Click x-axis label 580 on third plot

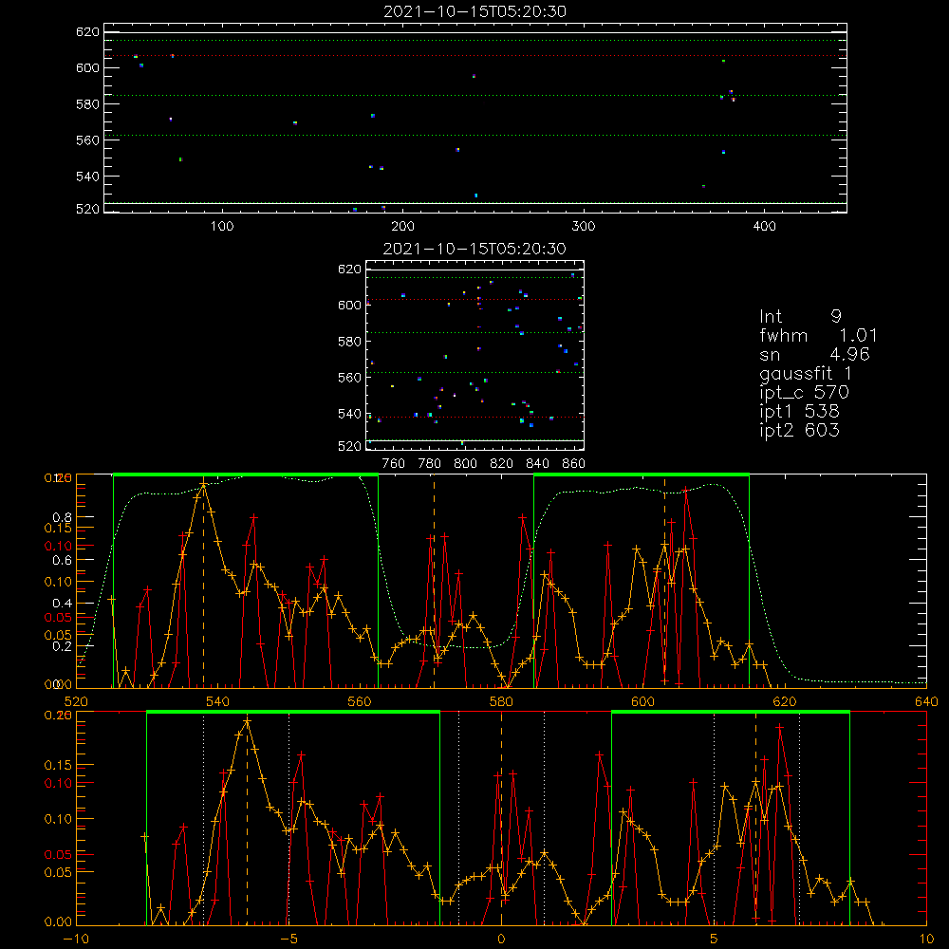point(501,702)
